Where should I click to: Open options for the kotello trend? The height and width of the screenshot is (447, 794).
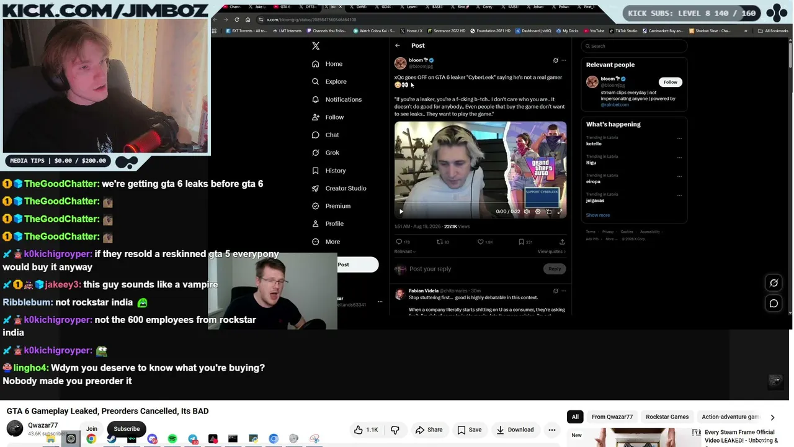tap(679, 138)
